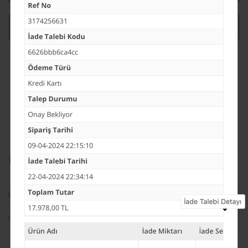This screenshot has width=248, height=248.
Task: Click the Ürün Adı column header
Action: 43,231
